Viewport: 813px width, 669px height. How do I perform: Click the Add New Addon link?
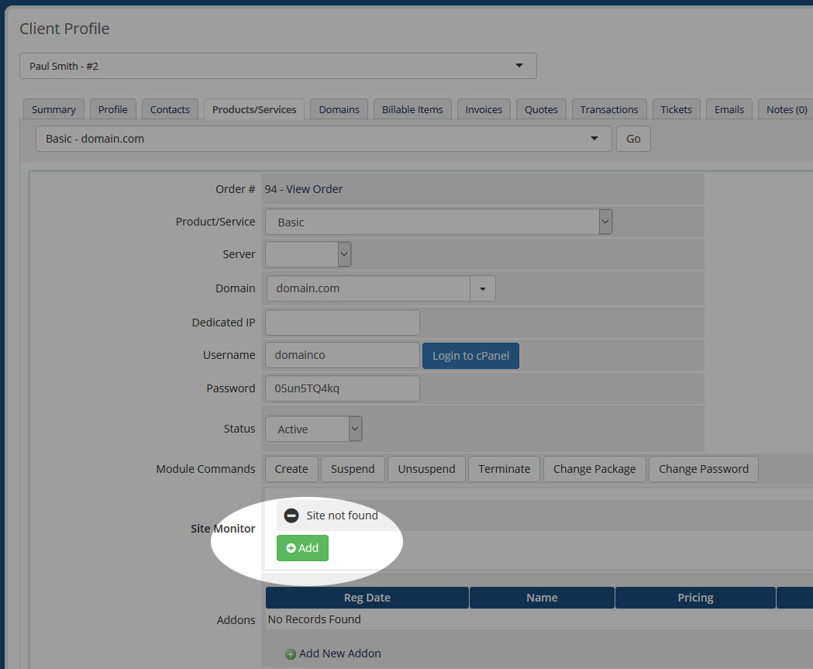(x=339, y=653)
